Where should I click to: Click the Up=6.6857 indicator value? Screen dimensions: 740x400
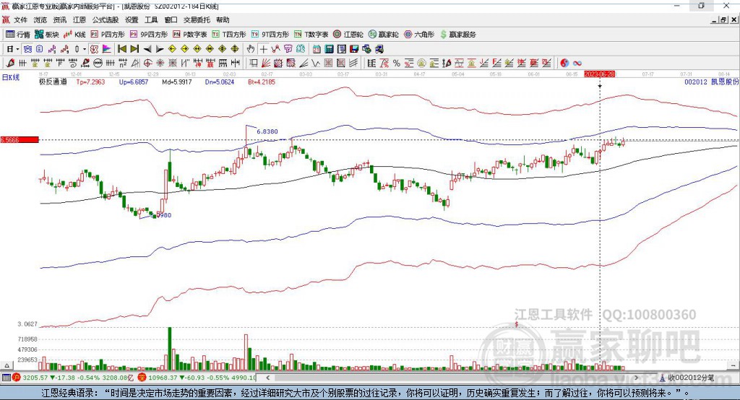coord(134,82)
